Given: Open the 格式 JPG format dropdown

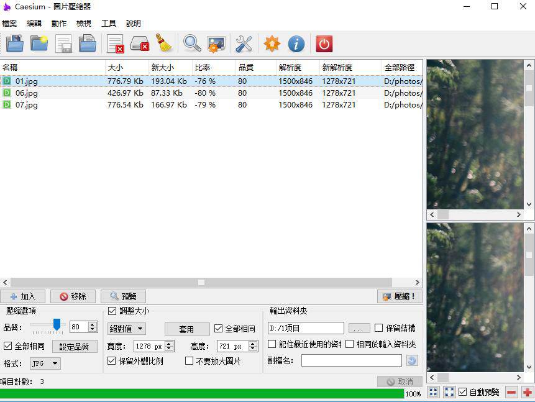Looking at the screenshot, I should [x=45, y=363].
